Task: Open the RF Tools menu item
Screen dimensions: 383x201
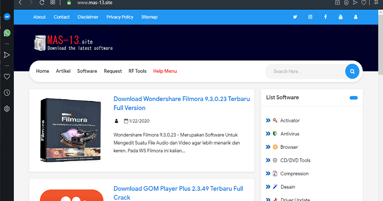Action: 137,71
